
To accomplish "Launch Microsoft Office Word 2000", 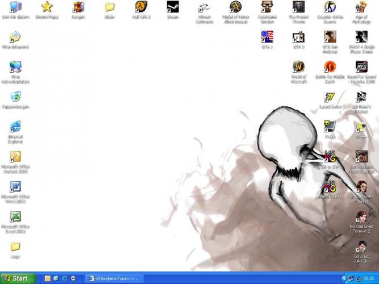I will pos(15,187).
